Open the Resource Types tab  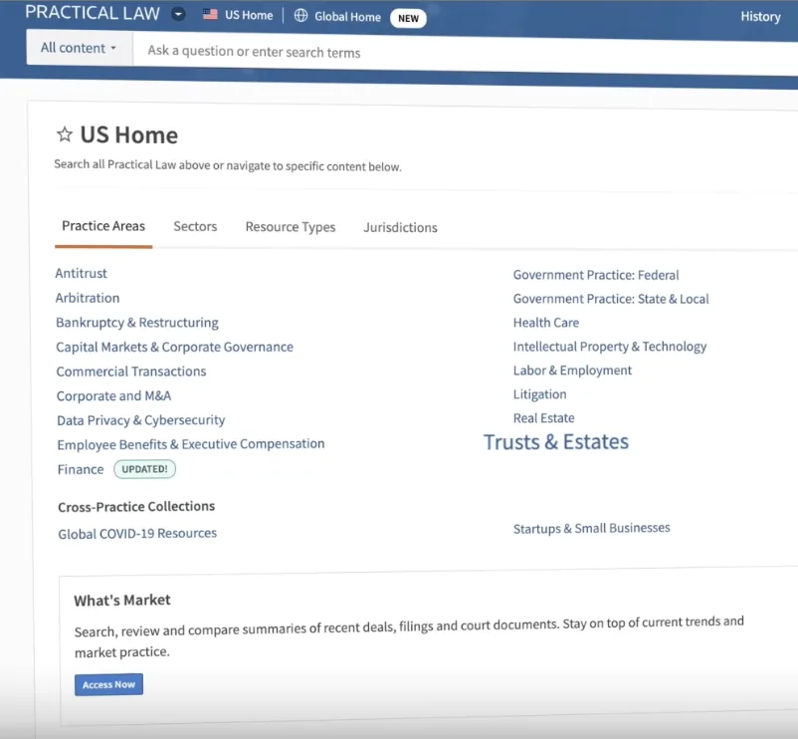[x=291, y=227]
